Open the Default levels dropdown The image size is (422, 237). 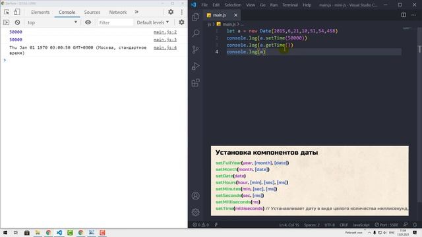tap(152, 22)
